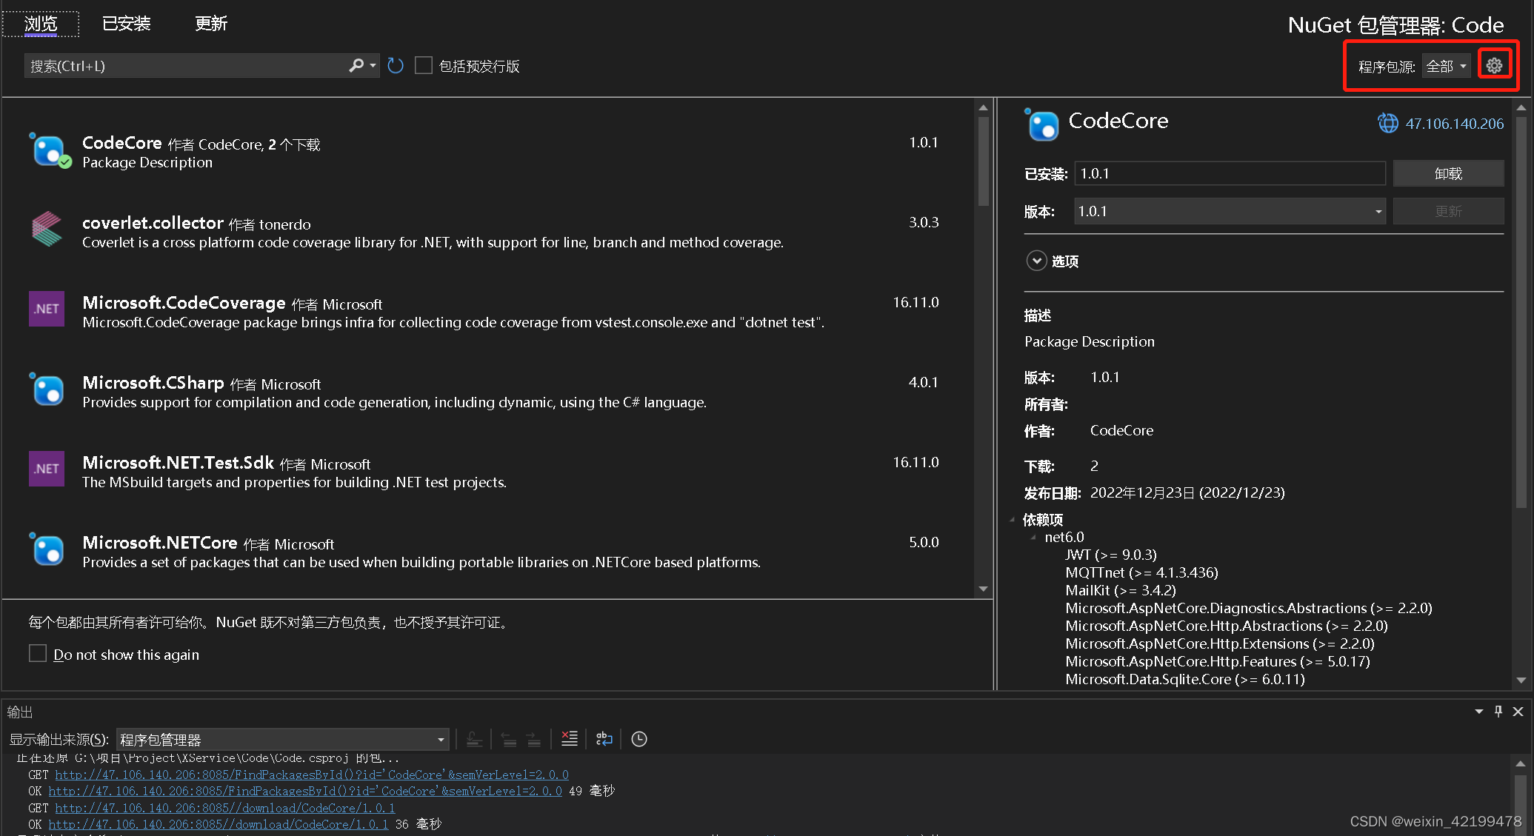Image resolution: width=1534 pixels, height=836 pixels.
Task: Select the Microsoft.CSharp package icon
Action: tap(47, 389)
